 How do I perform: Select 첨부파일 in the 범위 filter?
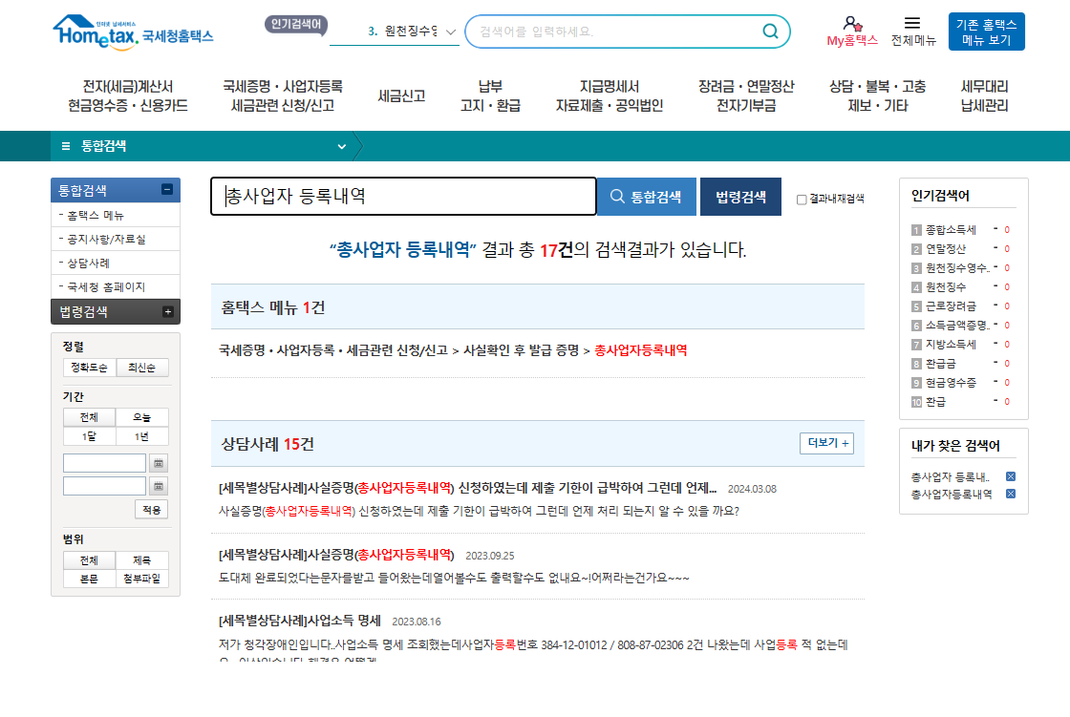(141, 578)
